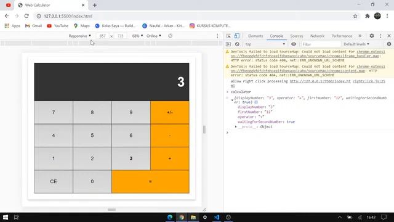Open the top context dropdown
The width and height of the screenshot is (394, 222).
coord(265,44)
